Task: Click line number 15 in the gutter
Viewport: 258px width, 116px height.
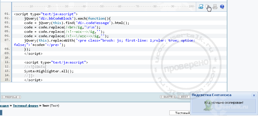Action: tap(7, 80)
